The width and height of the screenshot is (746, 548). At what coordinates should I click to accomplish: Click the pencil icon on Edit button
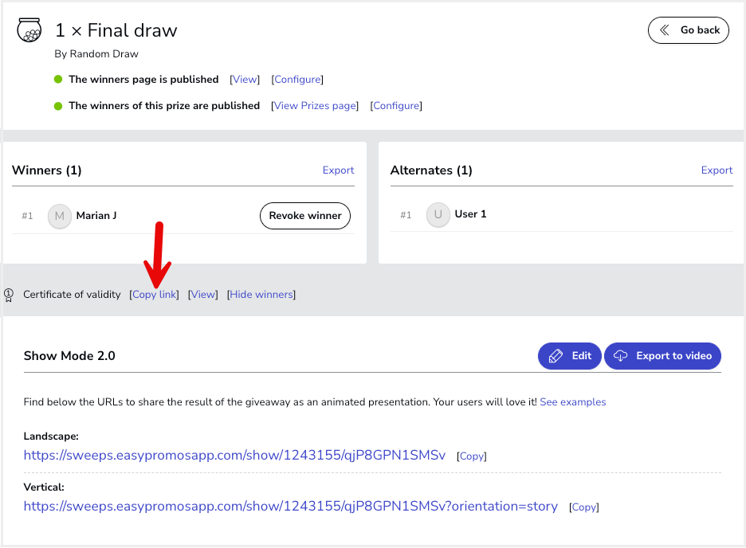pyautogui.click(x=556, y=356)
